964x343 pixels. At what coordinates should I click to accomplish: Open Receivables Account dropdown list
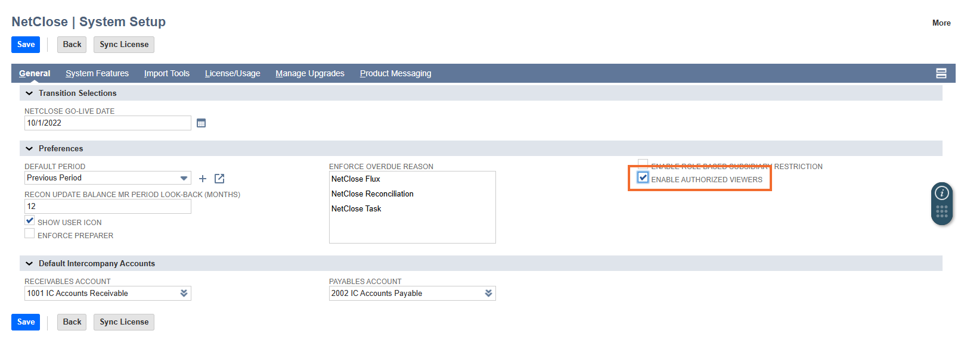tap(184, 293)
